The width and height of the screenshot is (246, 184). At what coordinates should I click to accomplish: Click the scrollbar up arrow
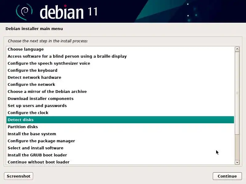point(237,49)
